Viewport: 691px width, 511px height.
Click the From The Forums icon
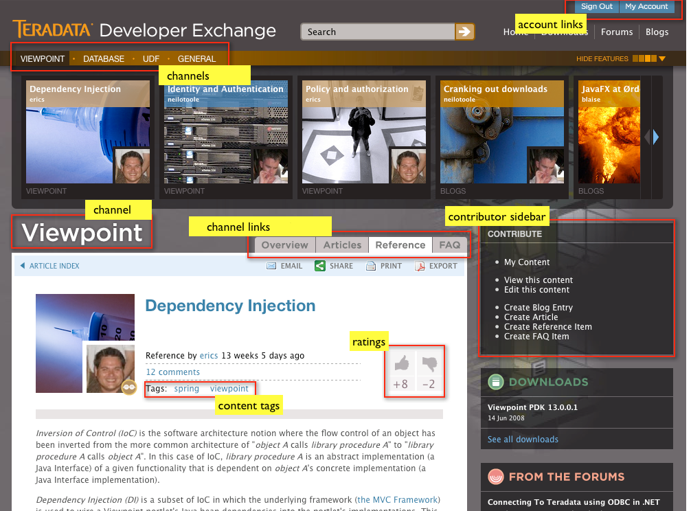pos(496,477)
